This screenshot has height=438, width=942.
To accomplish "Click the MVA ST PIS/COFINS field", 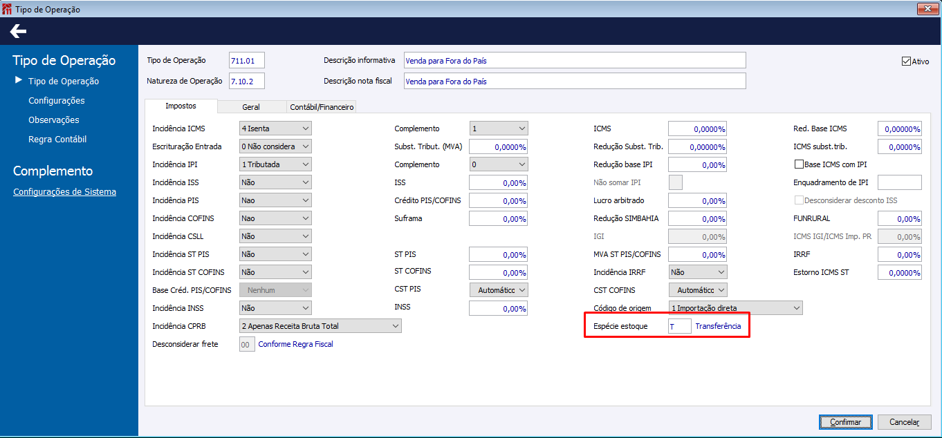I will 698,254.
